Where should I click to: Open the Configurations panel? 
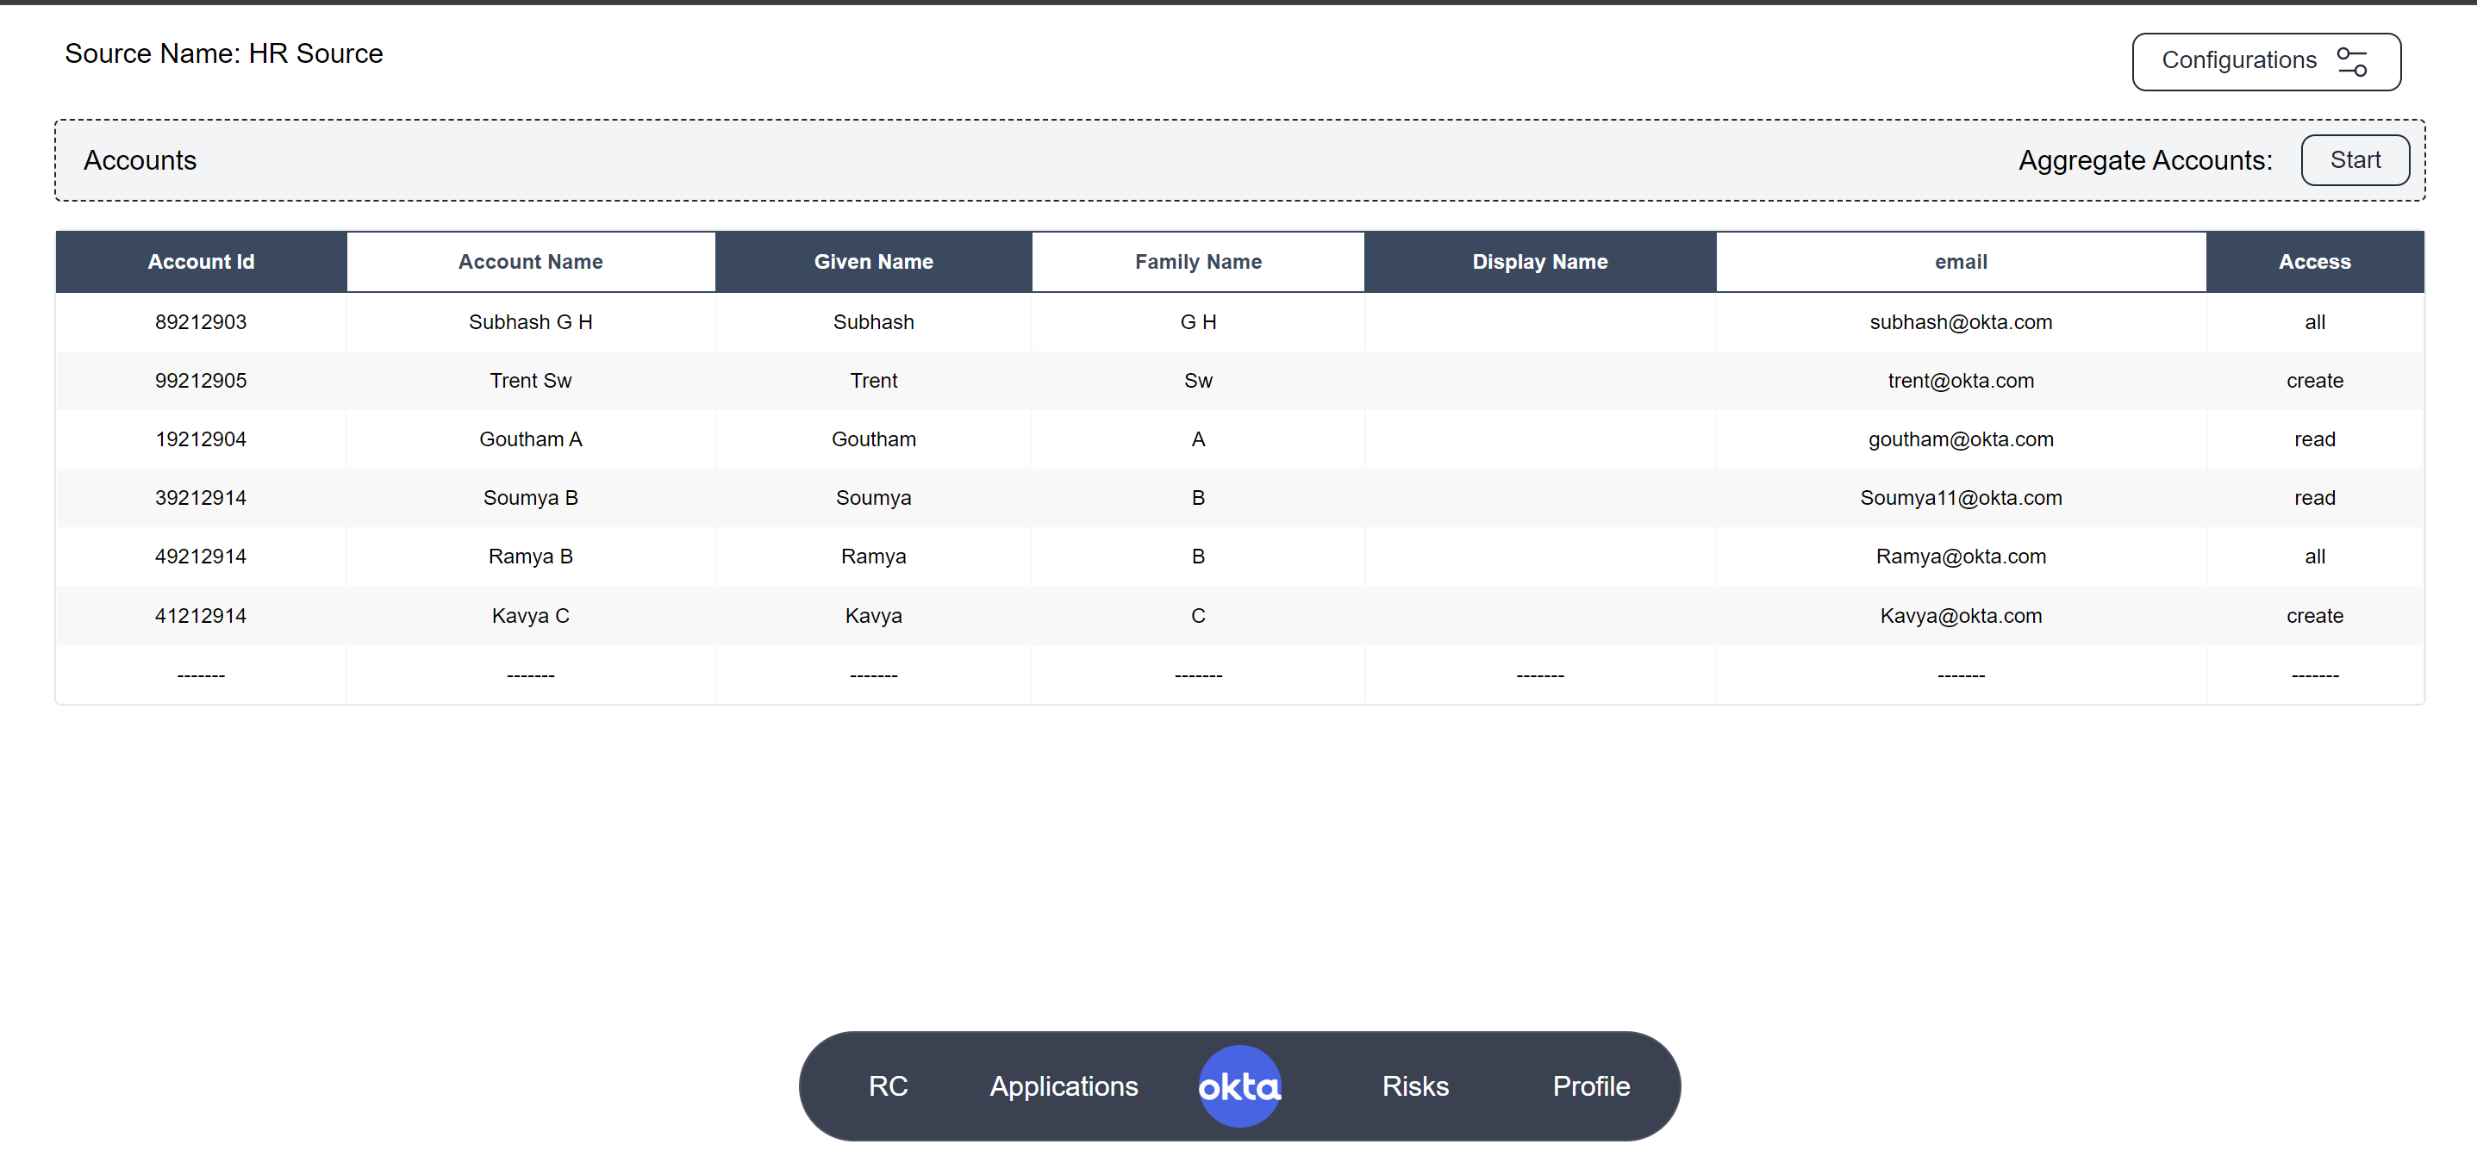2264,61
